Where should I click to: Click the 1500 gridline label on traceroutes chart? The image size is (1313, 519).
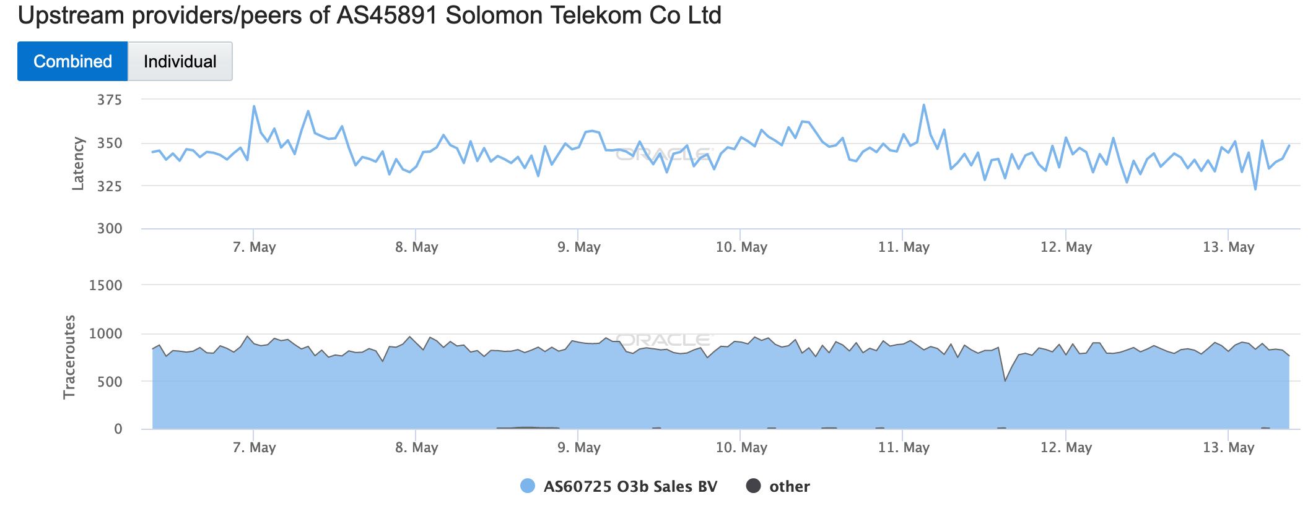tap(105, 285)
